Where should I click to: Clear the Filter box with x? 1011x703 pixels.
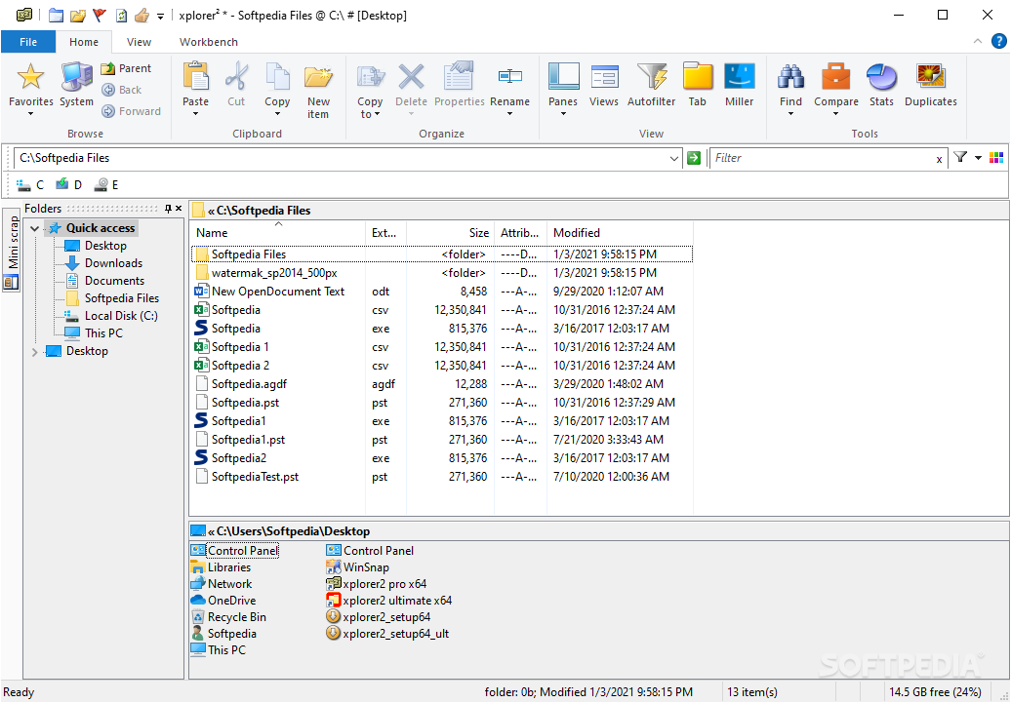point(939,159)
